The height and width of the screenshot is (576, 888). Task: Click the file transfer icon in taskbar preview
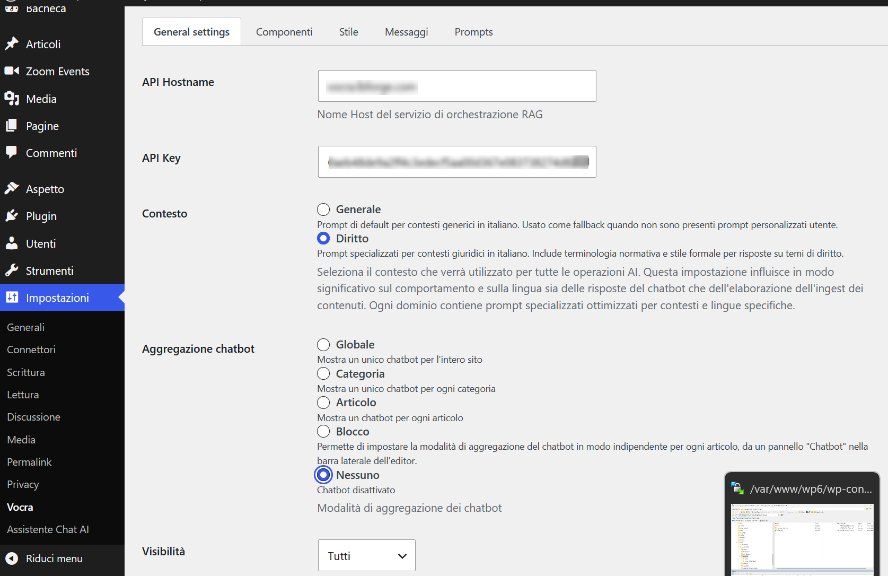[737, 488]
